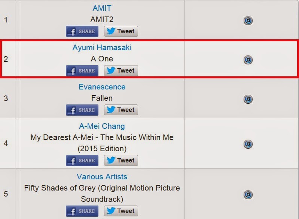Tweet the A-Mei Chang album entry

121,161
